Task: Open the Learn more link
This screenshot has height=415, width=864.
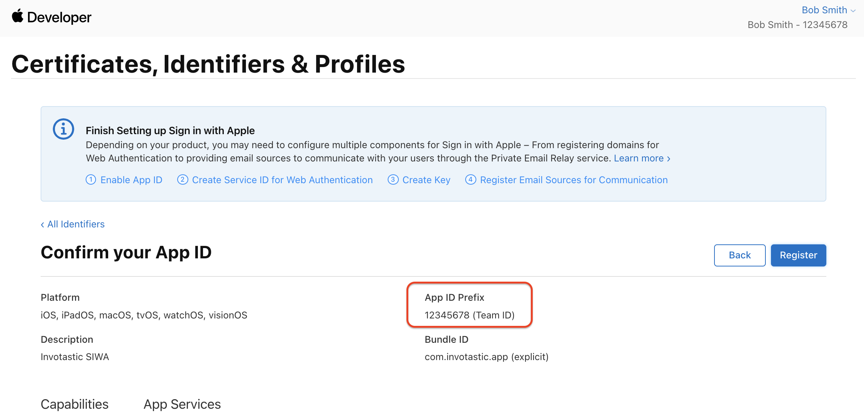Action: [642, 158]
